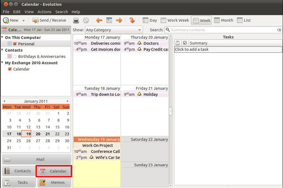Open Get Invoices appointment at 4pm
Screen dimensions: 283x188
pyautogui.click(x=97, y=49)
